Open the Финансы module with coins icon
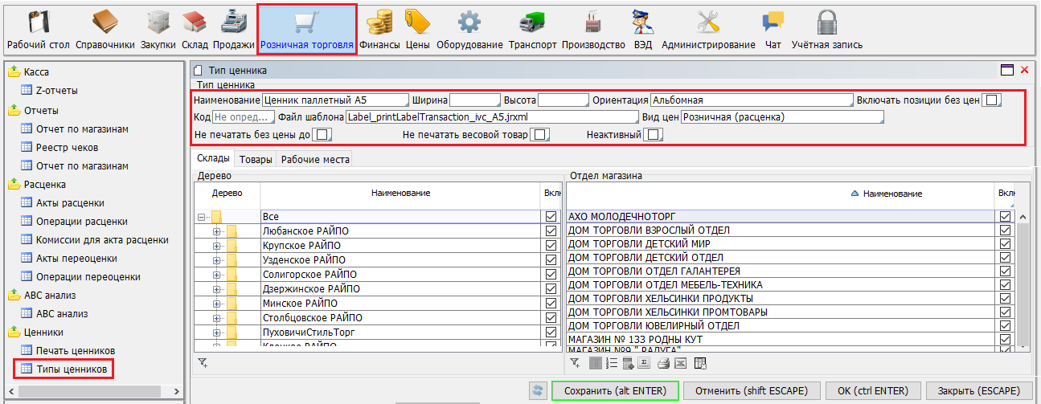The image size is (1041, 404). (379, 28)
